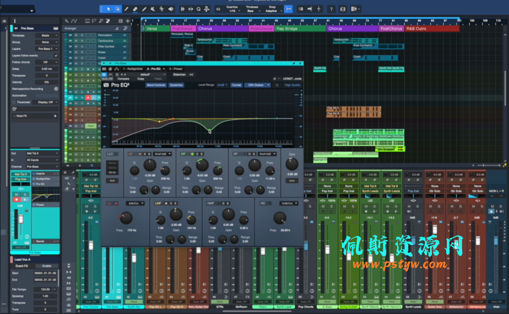Click the plugin preset load file icon
This screenshot has height=314, width=509.
117,75
